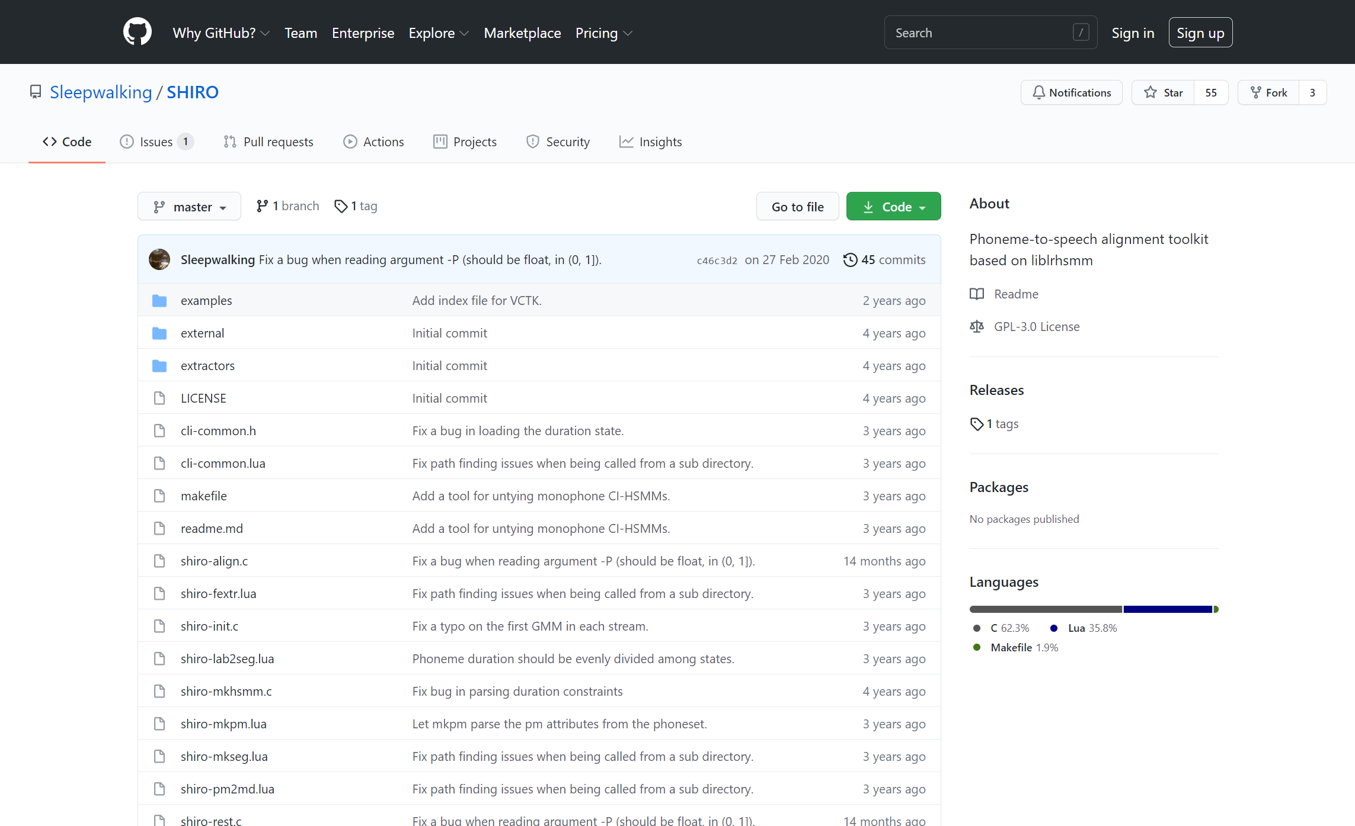Click the commit author avatar
Viewport: 1355px width, 826px height.
click(x=159, y=259)
